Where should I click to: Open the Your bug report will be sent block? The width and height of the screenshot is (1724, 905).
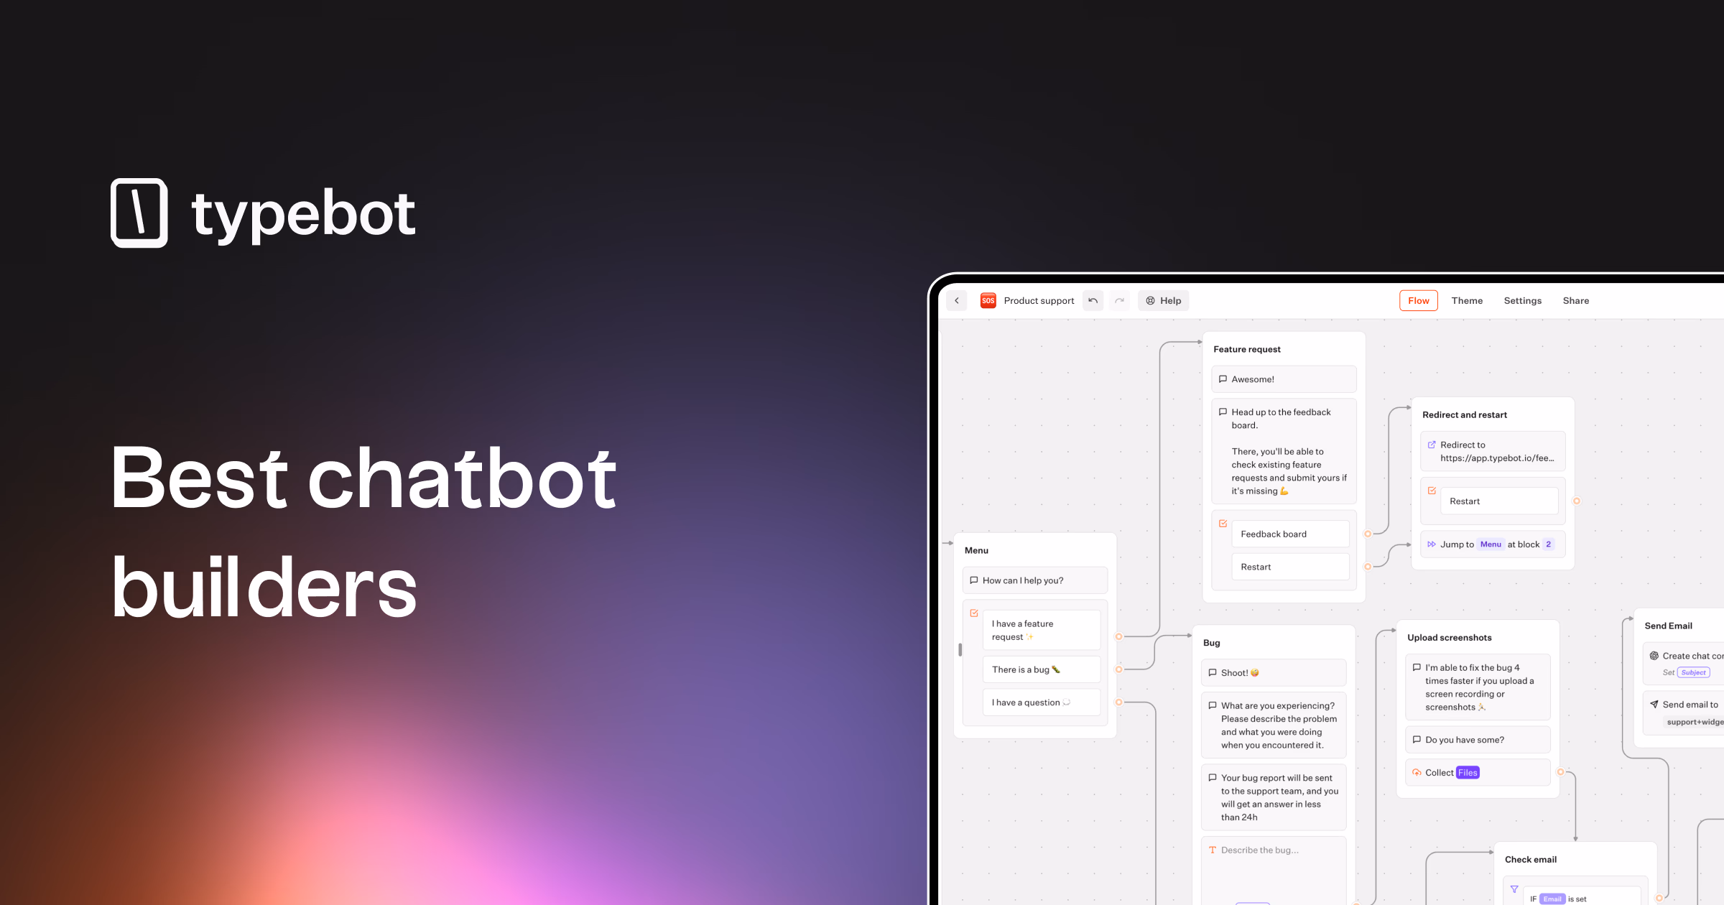[1274, 797]
